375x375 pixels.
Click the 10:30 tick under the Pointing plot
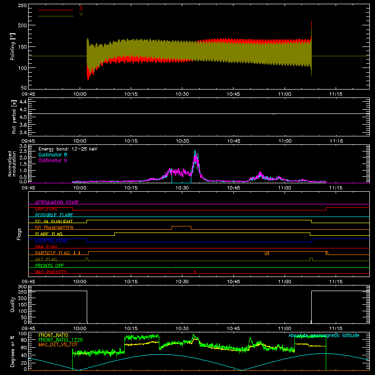click(x=182, y=94)
